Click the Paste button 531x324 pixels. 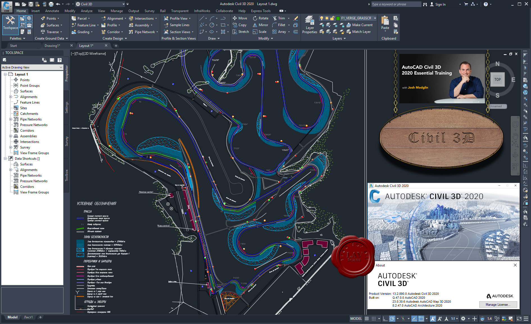point(385,23)
